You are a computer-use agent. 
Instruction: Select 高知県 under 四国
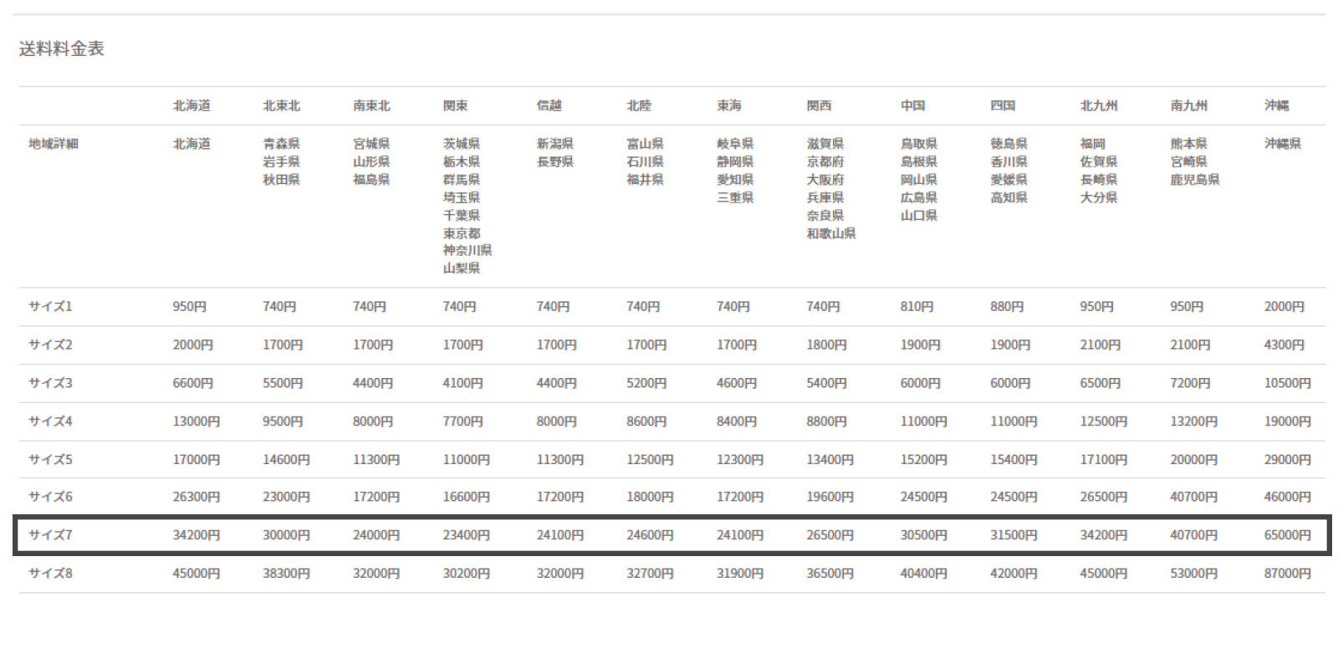tap(1009, 197)
